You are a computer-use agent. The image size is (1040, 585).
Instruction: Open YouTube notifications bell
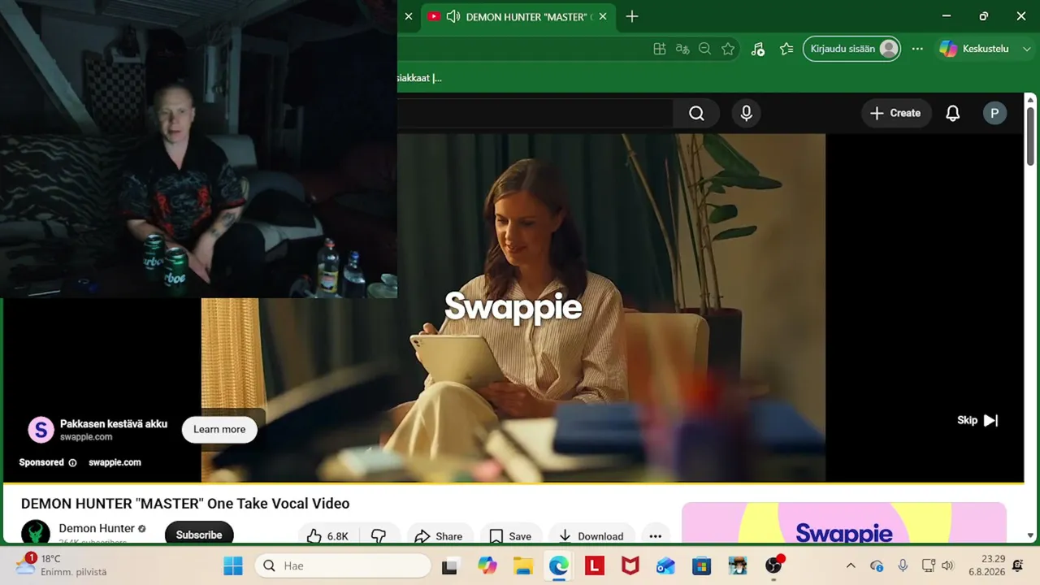click(x=953, y=114)
